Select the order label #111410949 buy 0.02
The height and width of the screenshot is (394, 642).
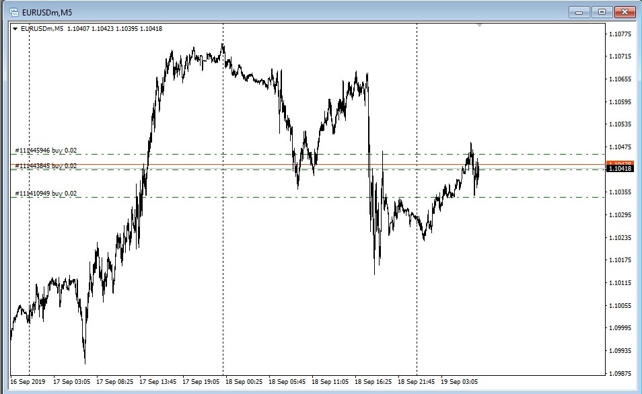point(45,193)
